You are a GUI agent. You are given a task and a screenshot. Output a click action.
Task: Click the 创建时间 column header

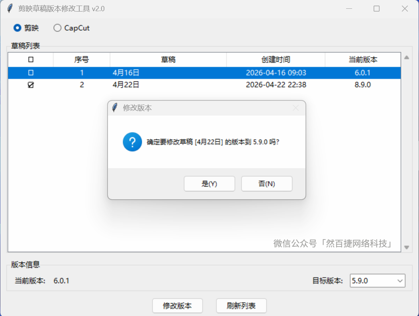tap(275, 59)
